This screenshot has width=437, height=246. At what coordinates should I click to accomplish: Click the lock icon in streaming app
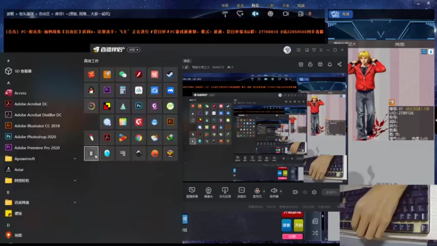310,65
